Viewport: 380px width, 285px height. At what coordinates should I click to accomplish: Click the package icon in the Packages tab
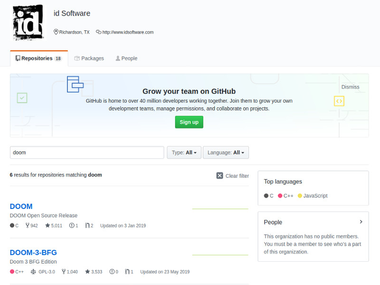click(77, 58)
